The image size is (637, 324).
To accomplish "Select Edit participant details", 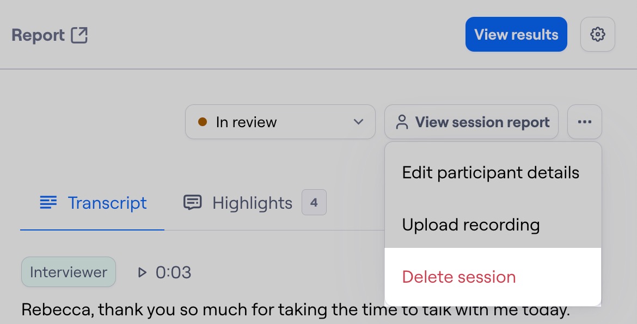I will point(490,172).
